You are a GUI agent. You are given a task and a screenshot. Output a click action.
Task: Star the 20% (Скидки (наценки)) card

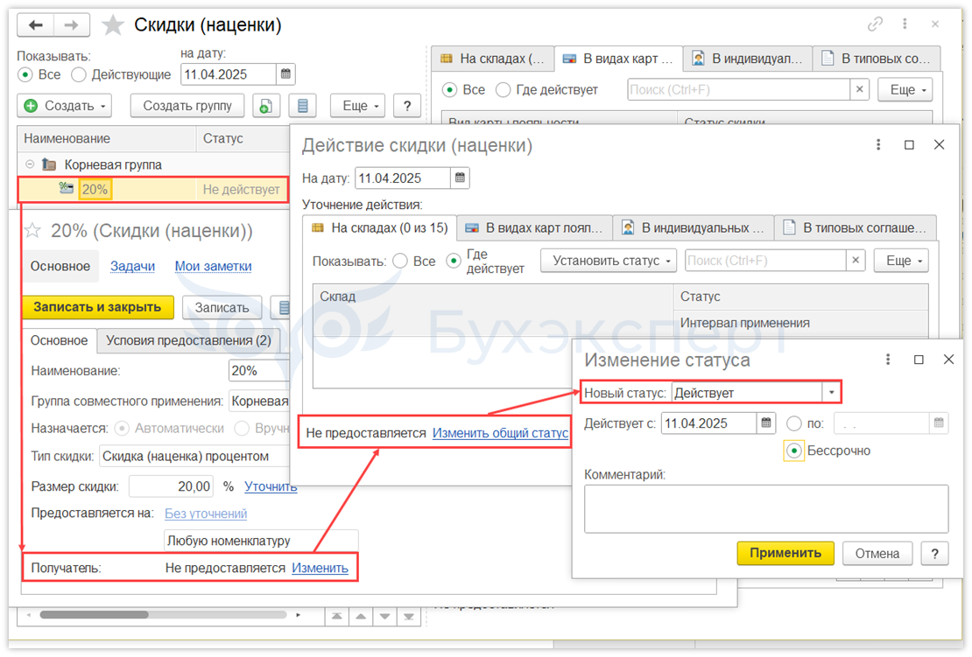[32, 231]
